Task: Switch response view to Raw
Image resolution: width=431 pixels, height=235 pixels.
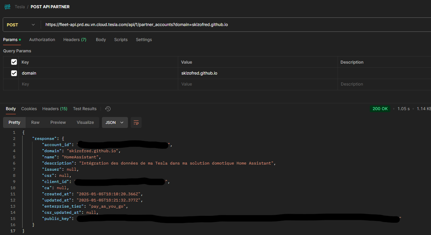Action: click(35, 122)
